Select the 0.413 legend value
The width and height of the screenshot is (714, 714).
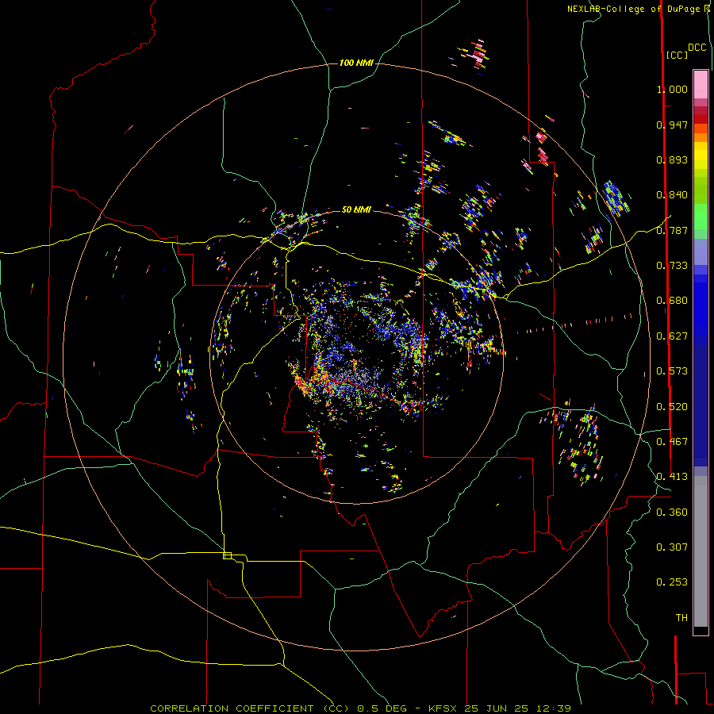pos(672,477)
